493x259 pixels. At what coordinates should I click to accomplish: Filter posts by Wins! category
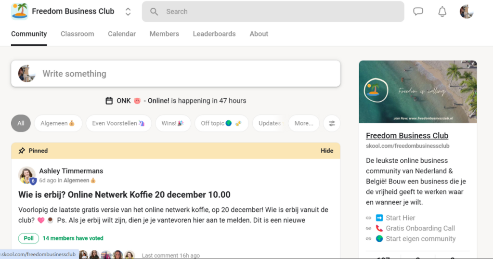tap(173, 123)
